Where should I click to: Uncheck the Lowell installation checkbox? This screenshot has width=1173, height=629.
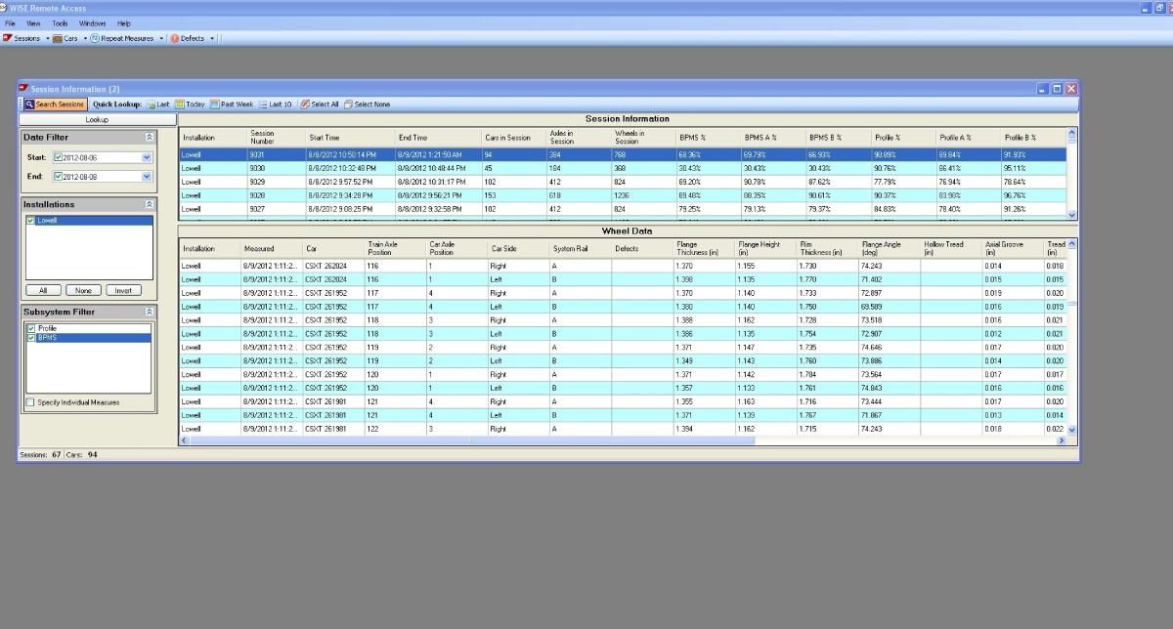point(31,221)
